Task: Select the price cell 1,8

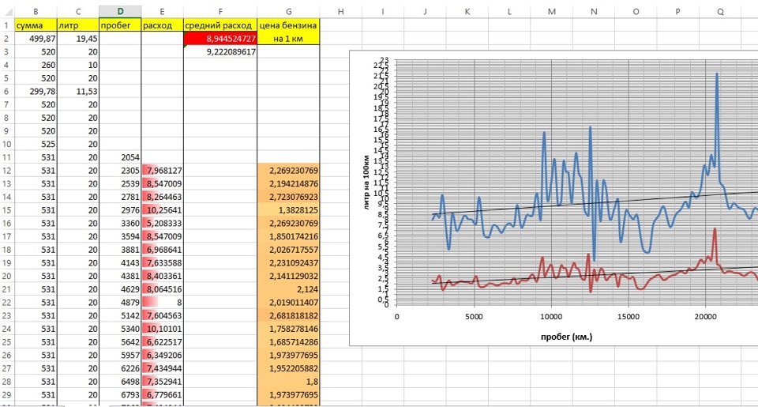Action: point(289,382)
